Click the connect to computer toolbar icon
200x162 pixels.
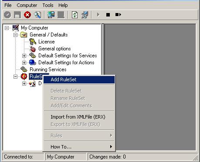pos(51,15)
